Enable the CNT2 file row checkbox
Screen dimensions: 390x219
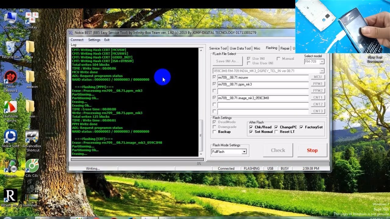214,104
